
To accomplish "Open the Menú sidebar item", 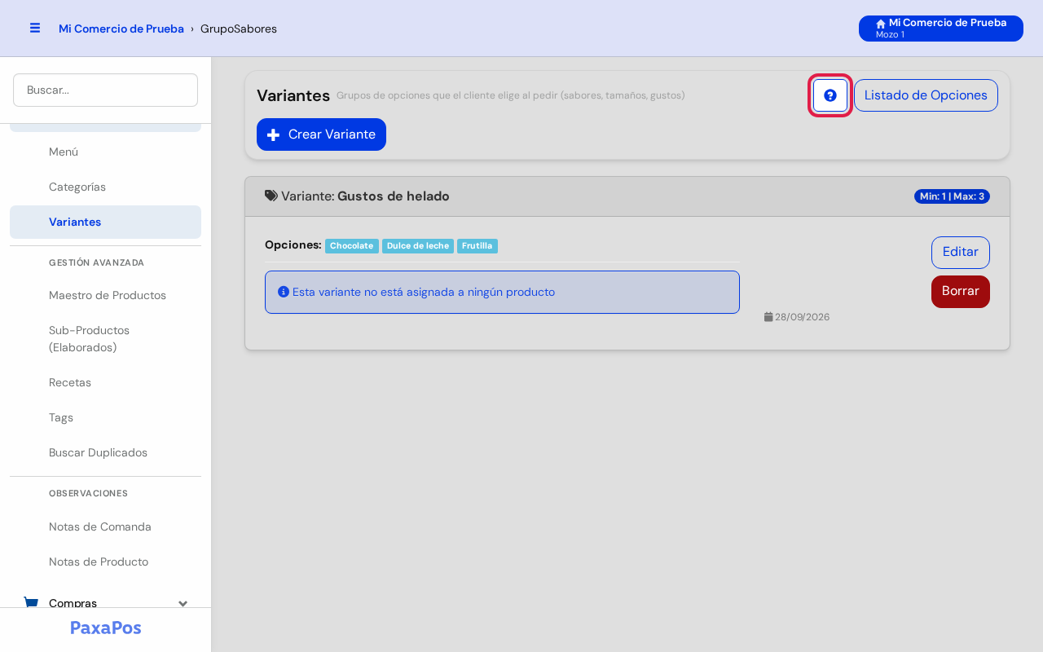I will tap(105, 152).
